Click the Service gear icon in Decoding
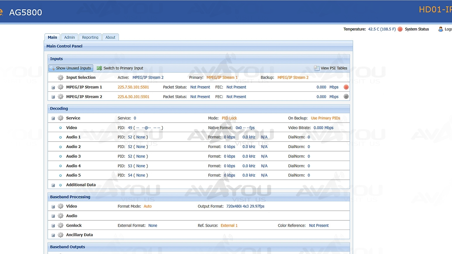The image size is (452, 254). (x=60, y=118)
